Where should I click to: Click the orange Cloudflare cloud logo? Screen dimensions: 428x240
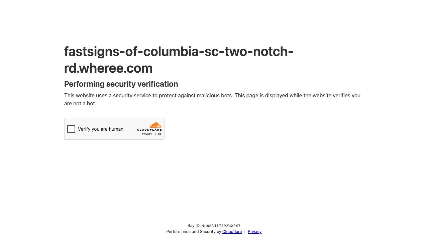coord(155,125)
